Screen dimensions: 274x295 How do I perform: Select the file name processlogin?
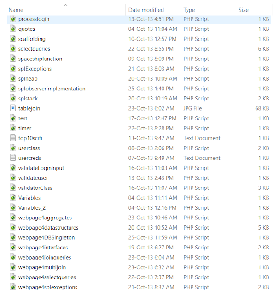tap(34, 19)
